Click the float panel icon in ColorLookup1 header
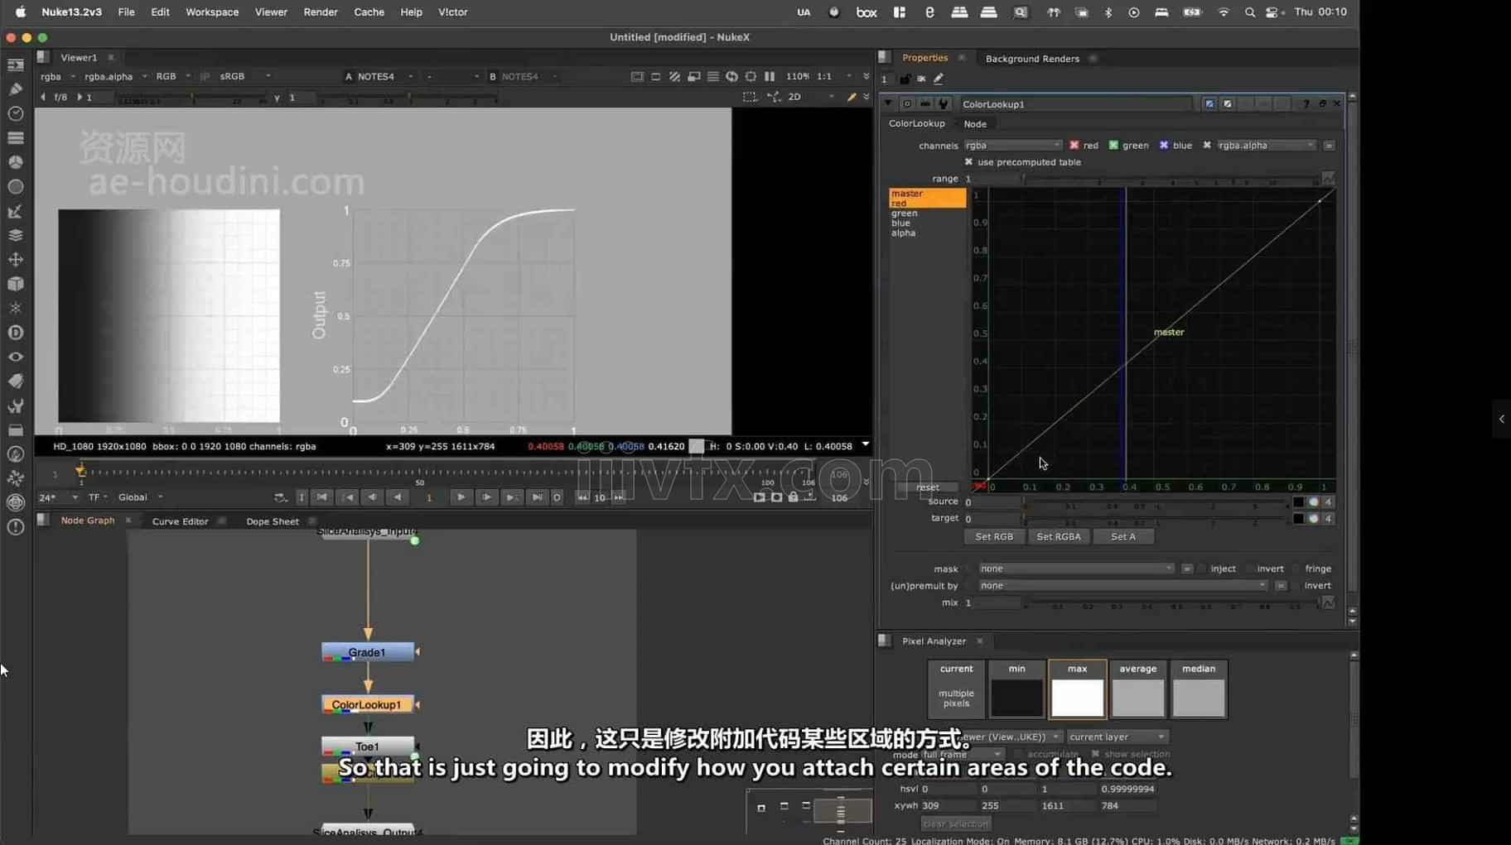1511x845 pixels. pyautogui.click(x=1322, y=104)
